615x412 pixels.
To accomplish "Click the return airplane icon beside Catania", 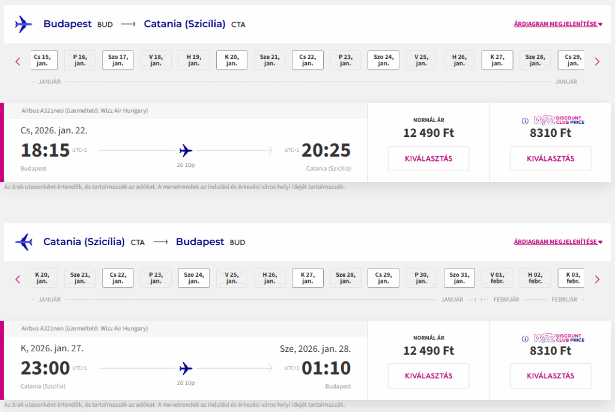I will (23, 242).
